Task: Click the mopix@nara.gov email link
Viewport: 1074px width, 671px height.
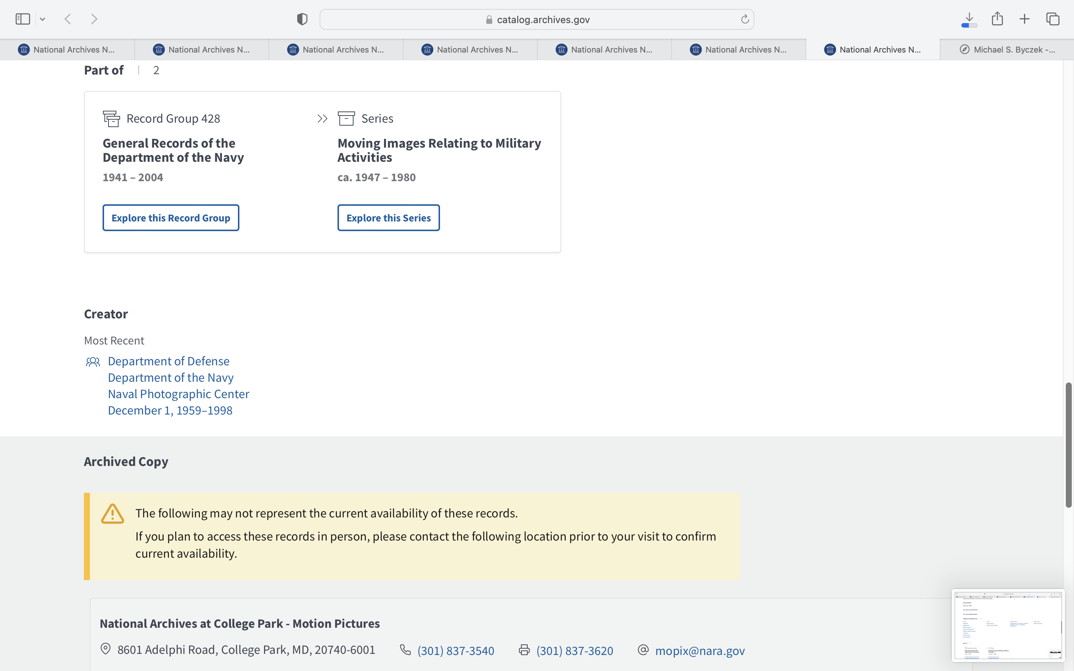Action: tap(700, 650)
